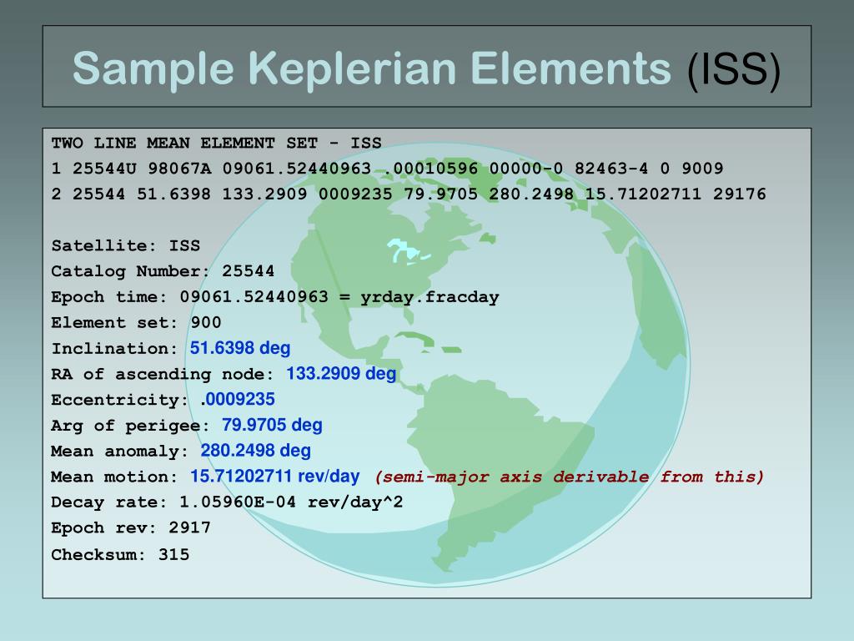Click the blue '.0009235' eccentricity value

tap(238, 399)
